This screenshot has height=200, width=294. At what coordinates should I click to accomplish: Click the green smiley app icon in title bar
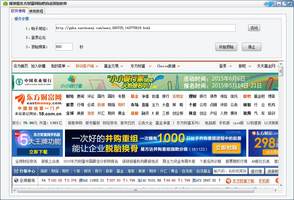tap(5, 4)
